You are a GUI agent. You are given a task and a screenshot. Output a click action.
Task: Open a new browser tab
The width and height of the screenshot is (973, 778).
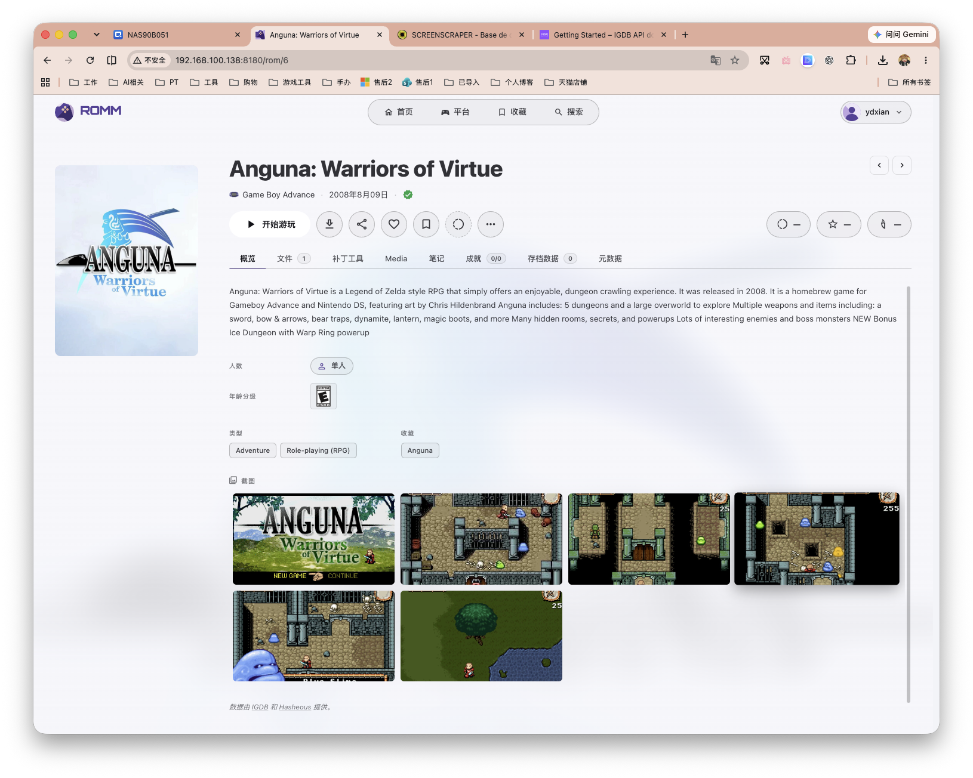[x=685, y=35]
